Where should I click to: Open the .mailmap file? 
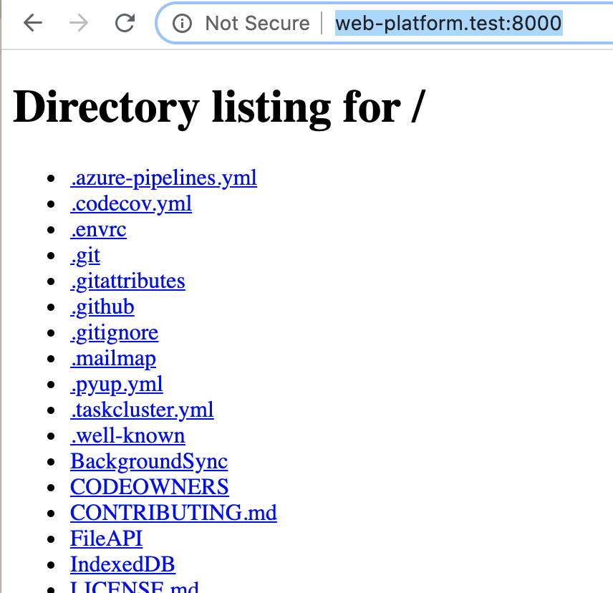[112, 358]
